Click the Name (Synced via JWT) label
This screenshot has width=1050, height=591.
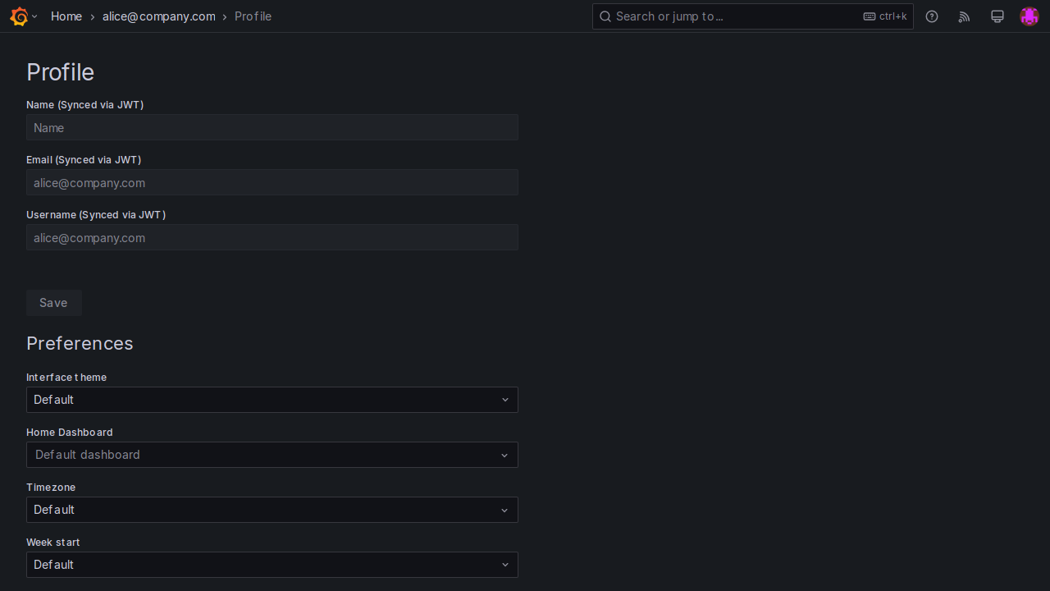point(85,104)
